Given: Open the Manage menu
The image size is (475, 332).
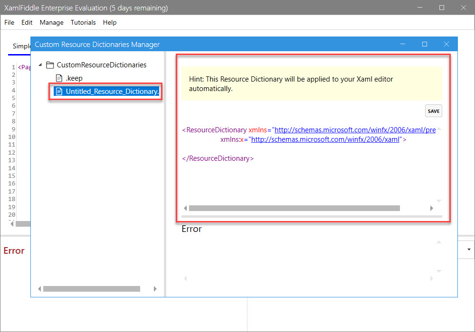Looking at the screenshot, I should (x=51, y=22).
